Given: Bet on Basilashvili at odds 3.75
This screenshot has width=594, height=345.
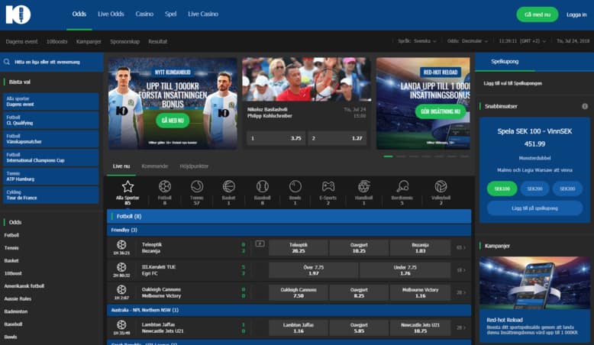Looking at the screenshot, I should click(x=276, y=138).
